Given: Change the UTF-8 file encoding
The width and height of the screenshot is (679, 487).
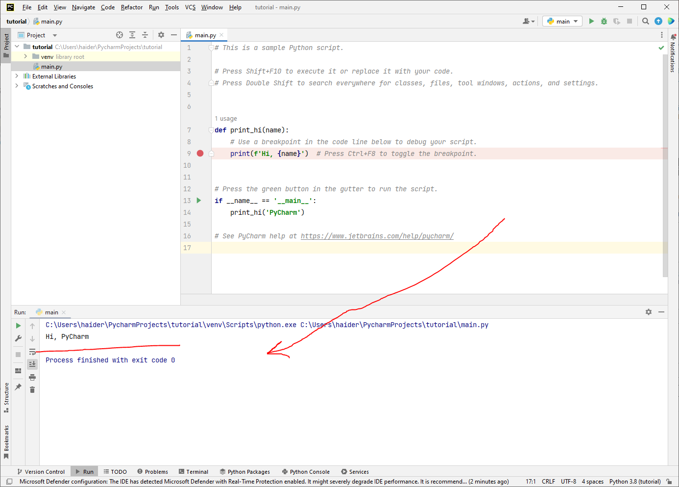Looking at the screenshot, I should pyautogui.click(x=568, y=481).
